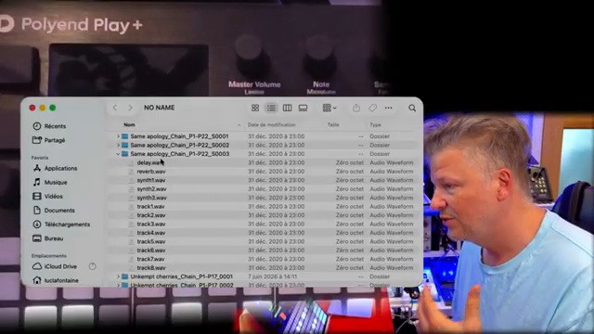Open Musique in the sidebar
This screenshot has width=594, height=334.
click(x=50, y=182)
